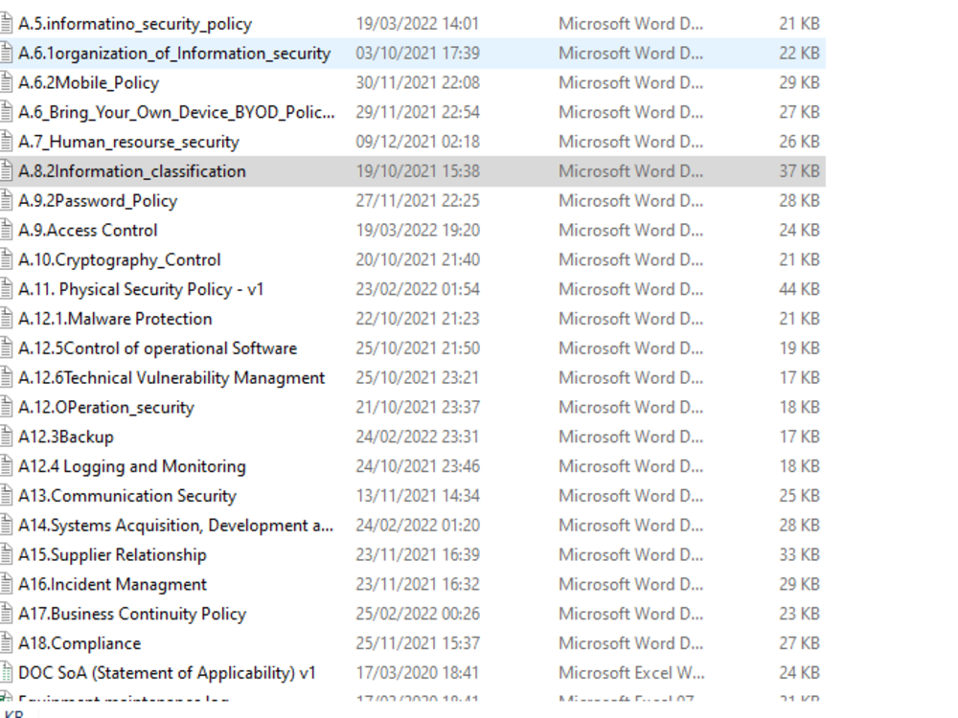This screenshot has height=718, width=958.
Task: Select file name A13.Communication Security
Action: tap(127, 496)
